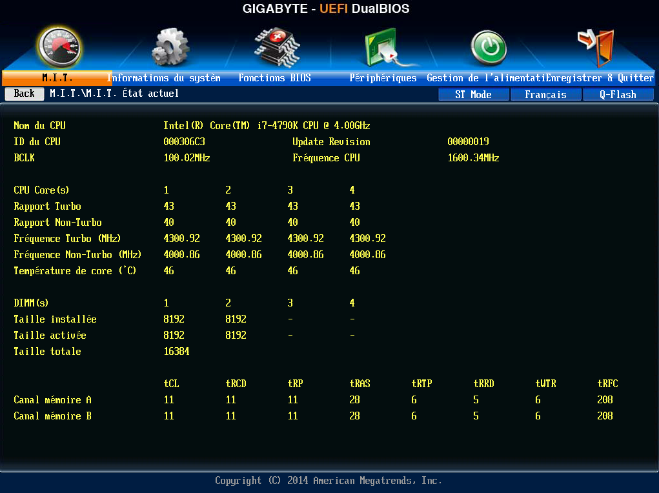Select the Update Revision label
The image size is (659, 493).
pyautogui.click(x=331, y=141)
